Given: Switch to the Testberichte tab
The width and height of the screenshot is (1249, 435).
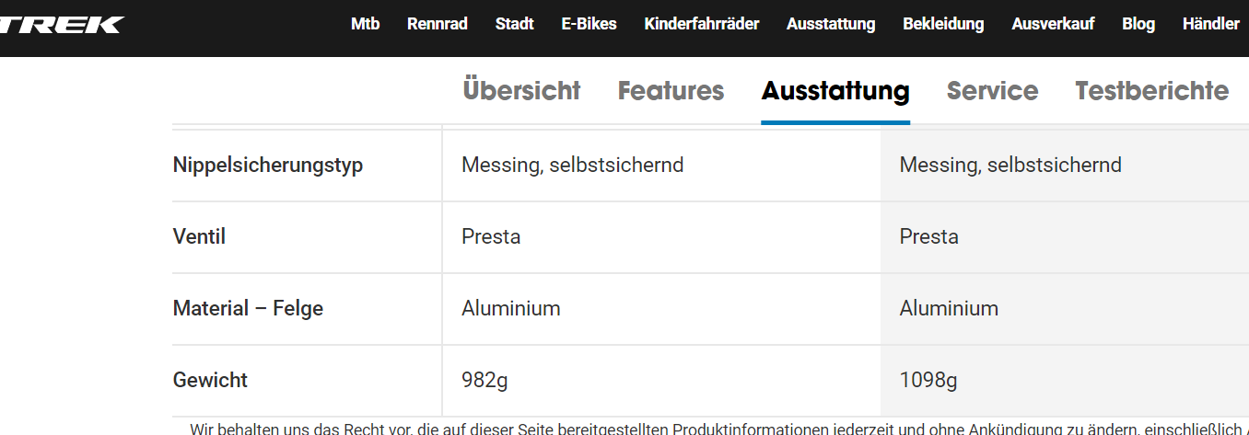Looking at the screenshot, I should click(x=1151, y=91).
